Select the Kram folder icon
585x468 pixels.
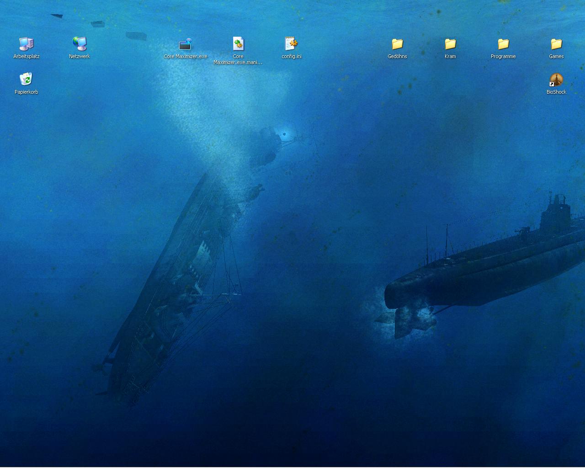(x=450, y=44)
